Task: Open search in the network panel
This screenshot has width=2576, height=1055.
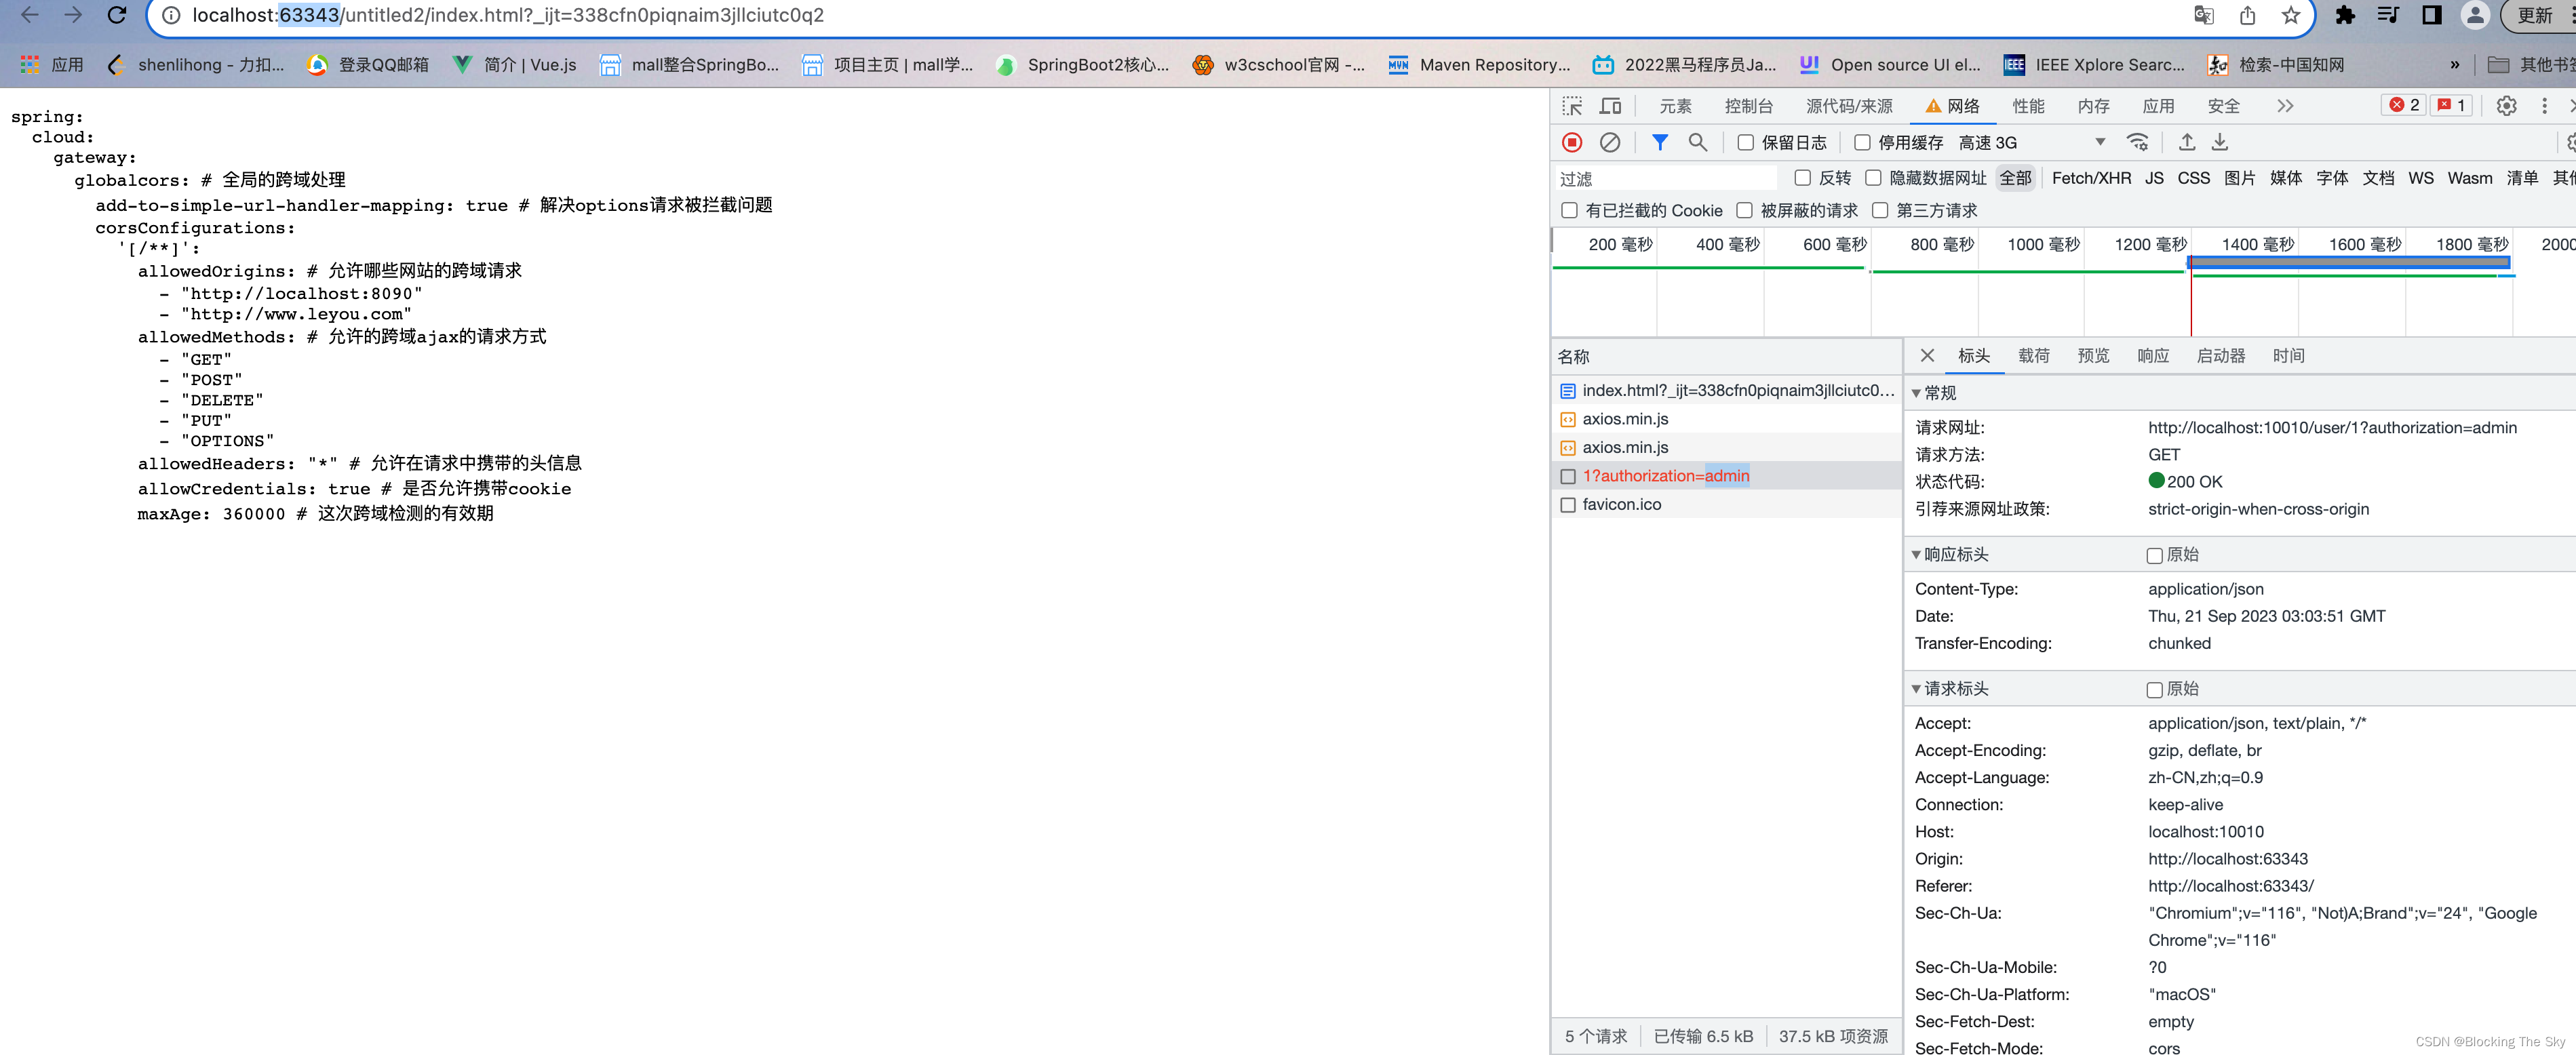Action: (x=1698, y=143)
